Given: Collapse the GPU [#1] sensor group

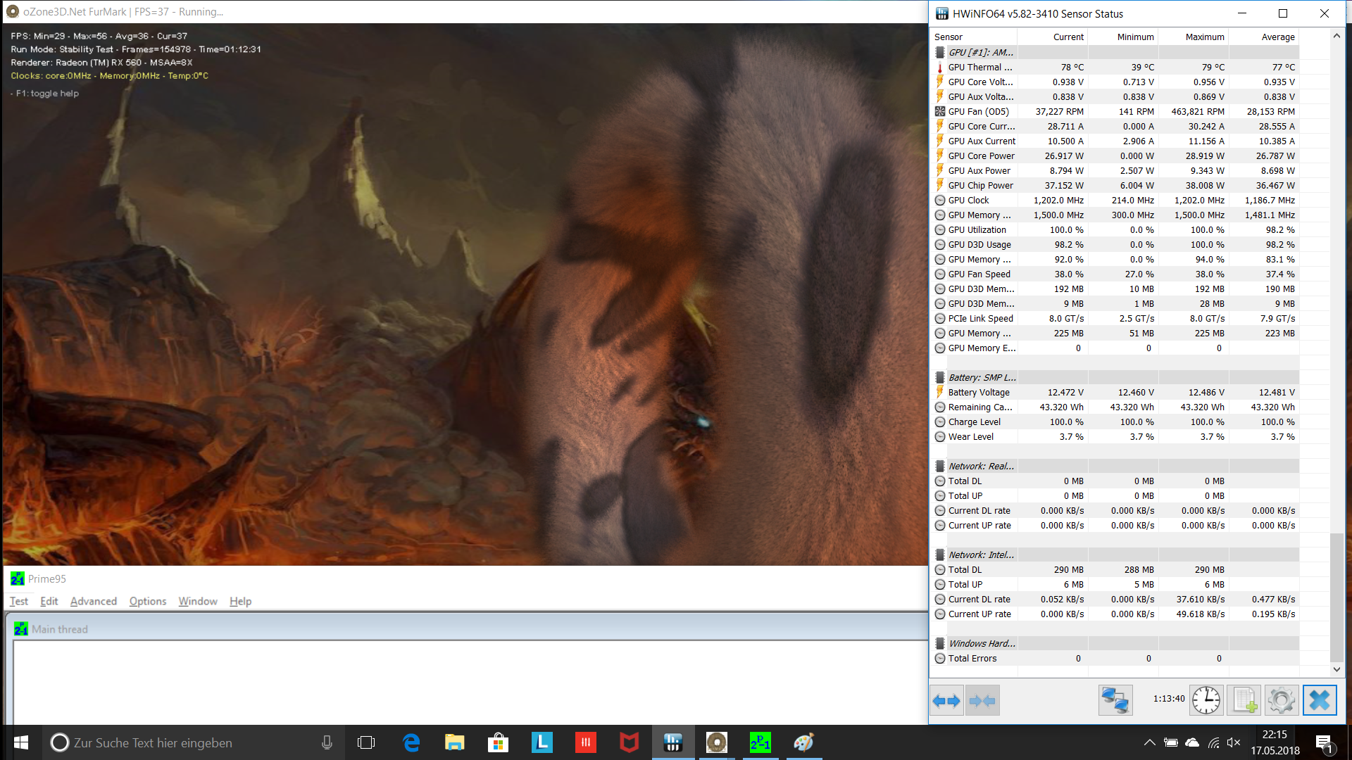Looking at the screenshot, I should tap(939, 52).
